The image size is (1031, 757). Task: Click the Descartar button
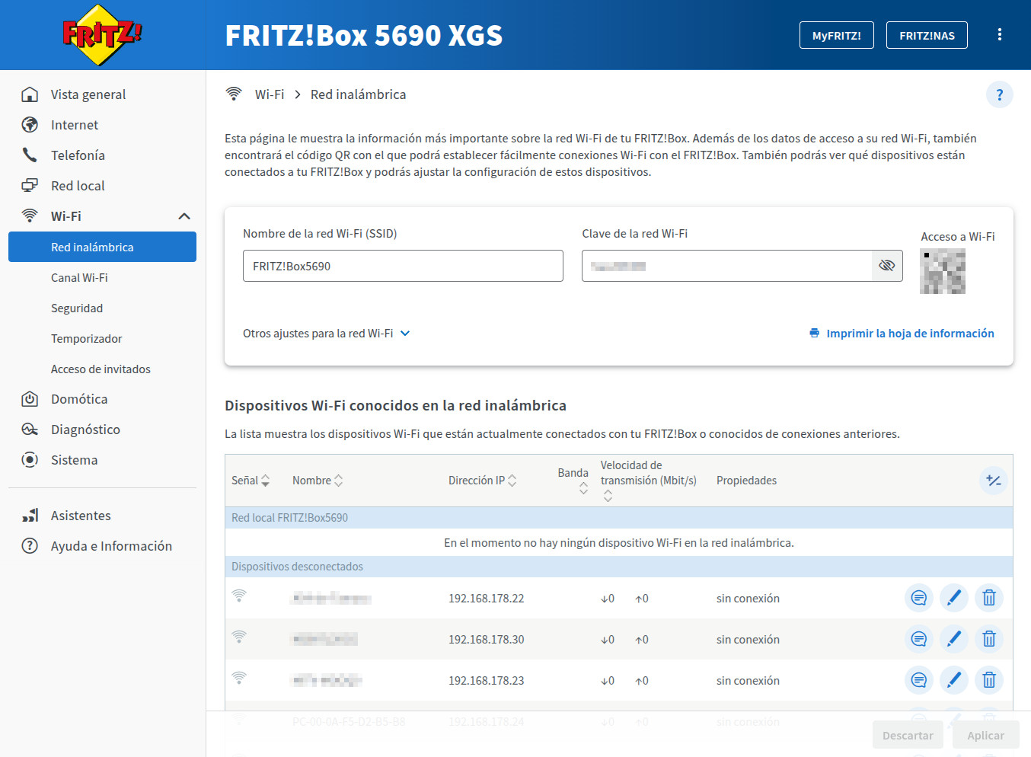pos(908,735)
